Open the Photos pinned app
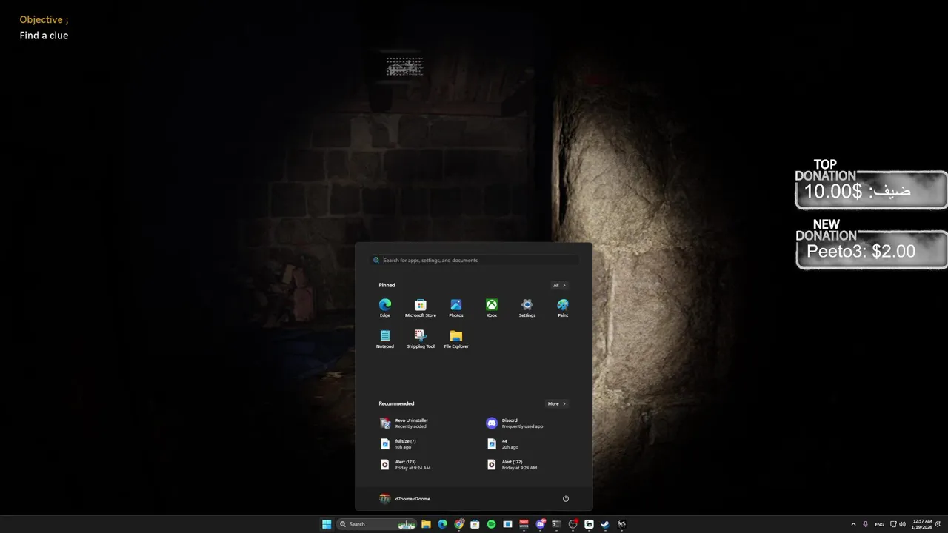948x533 pixels. click(456, 308)
